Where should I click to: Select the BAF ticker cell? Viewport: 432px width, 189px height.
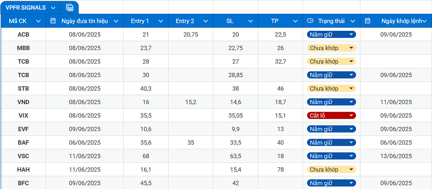[x=23, y=142]
